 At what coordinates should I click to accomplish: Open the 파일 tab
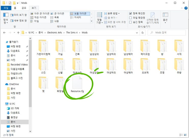(x=6, y=8)
